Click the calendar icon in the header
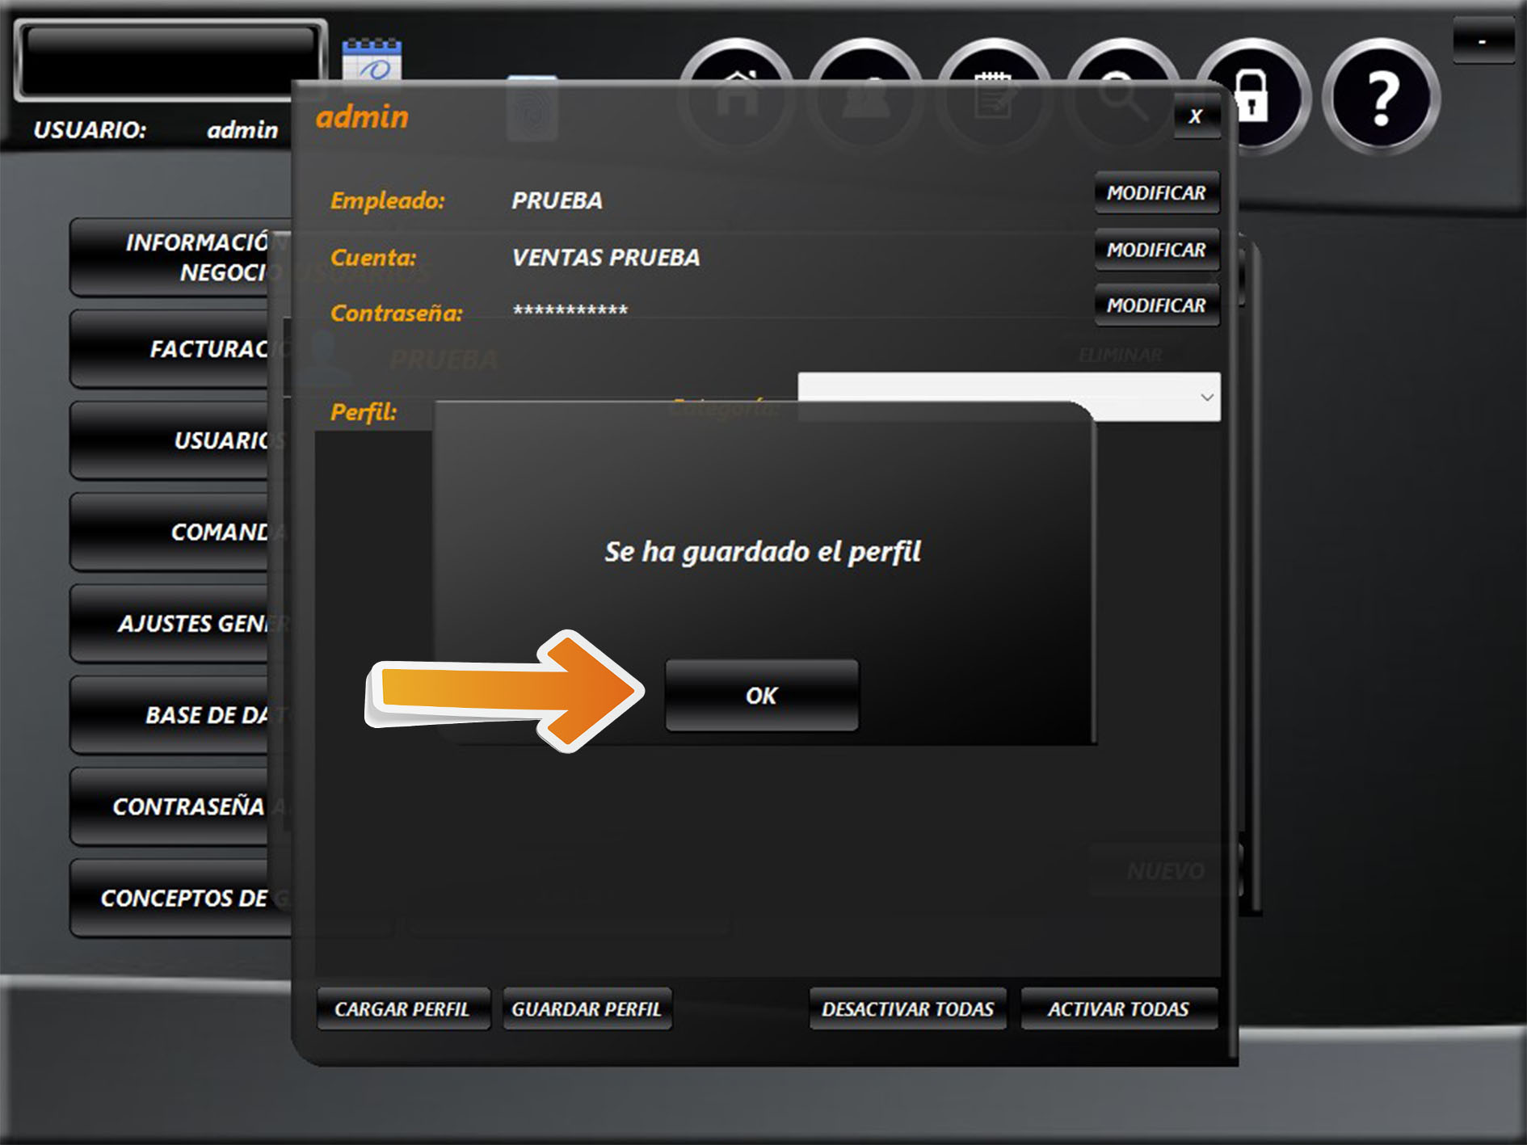This screenshot has height=1145, width=1527. (x=372, y=59)
